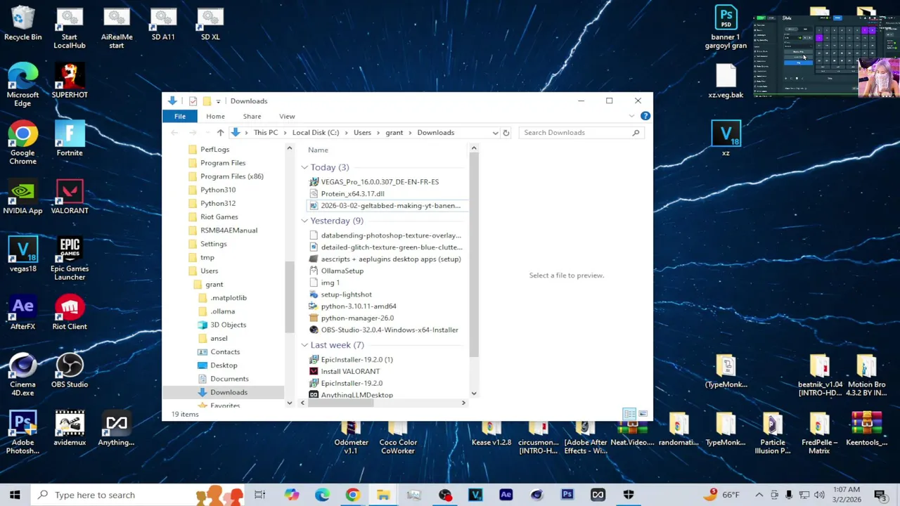This screenshot has width=900, height=506.
Task: Open the File ribbon tab
Action: [x=180, y=116]
